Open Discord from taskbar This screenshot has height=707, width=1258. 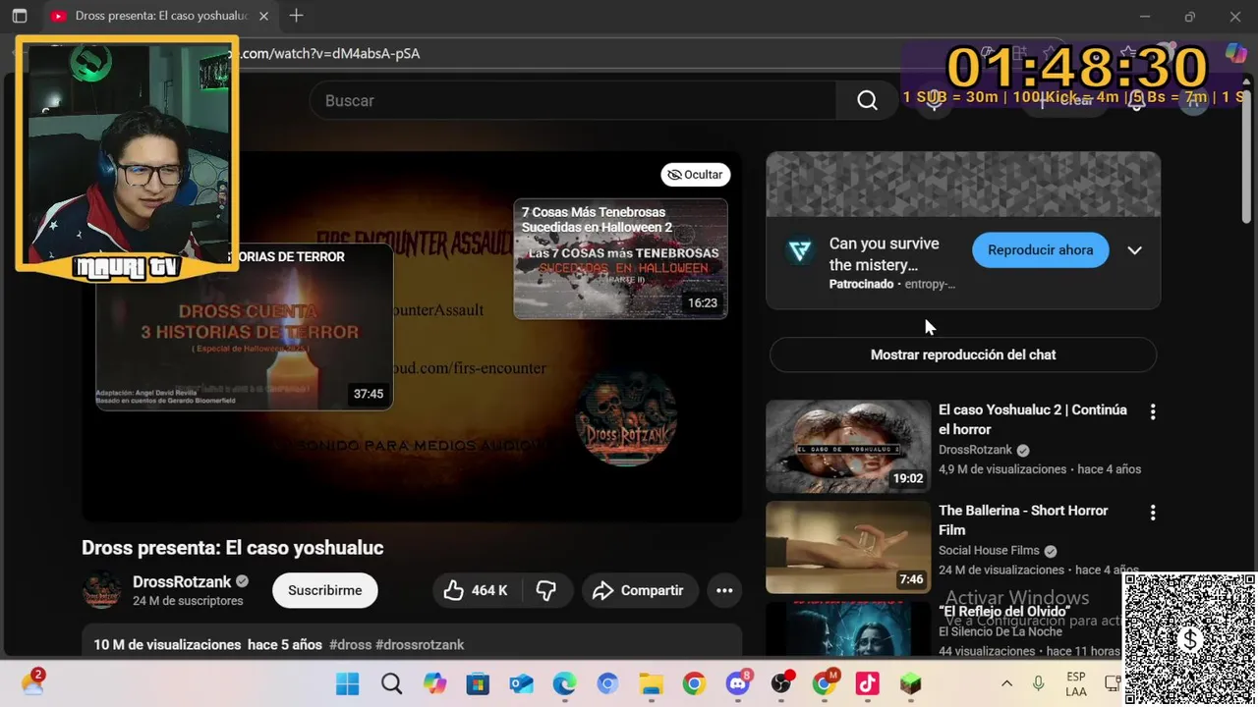(738, 683)
